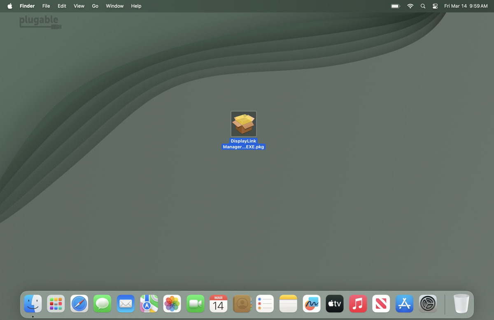The height and width of the screenshot is (320, 494).
Task: Open Apple Maps from the Dock
Action: 149,303
